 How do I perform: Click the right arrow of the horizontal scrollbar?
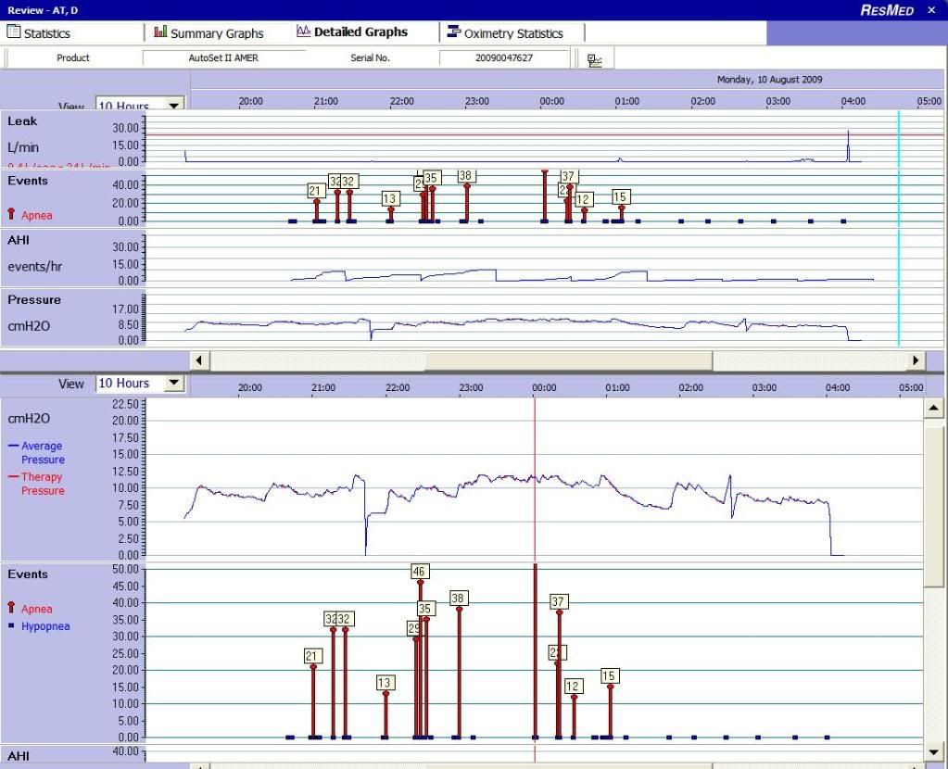point(916,360)
